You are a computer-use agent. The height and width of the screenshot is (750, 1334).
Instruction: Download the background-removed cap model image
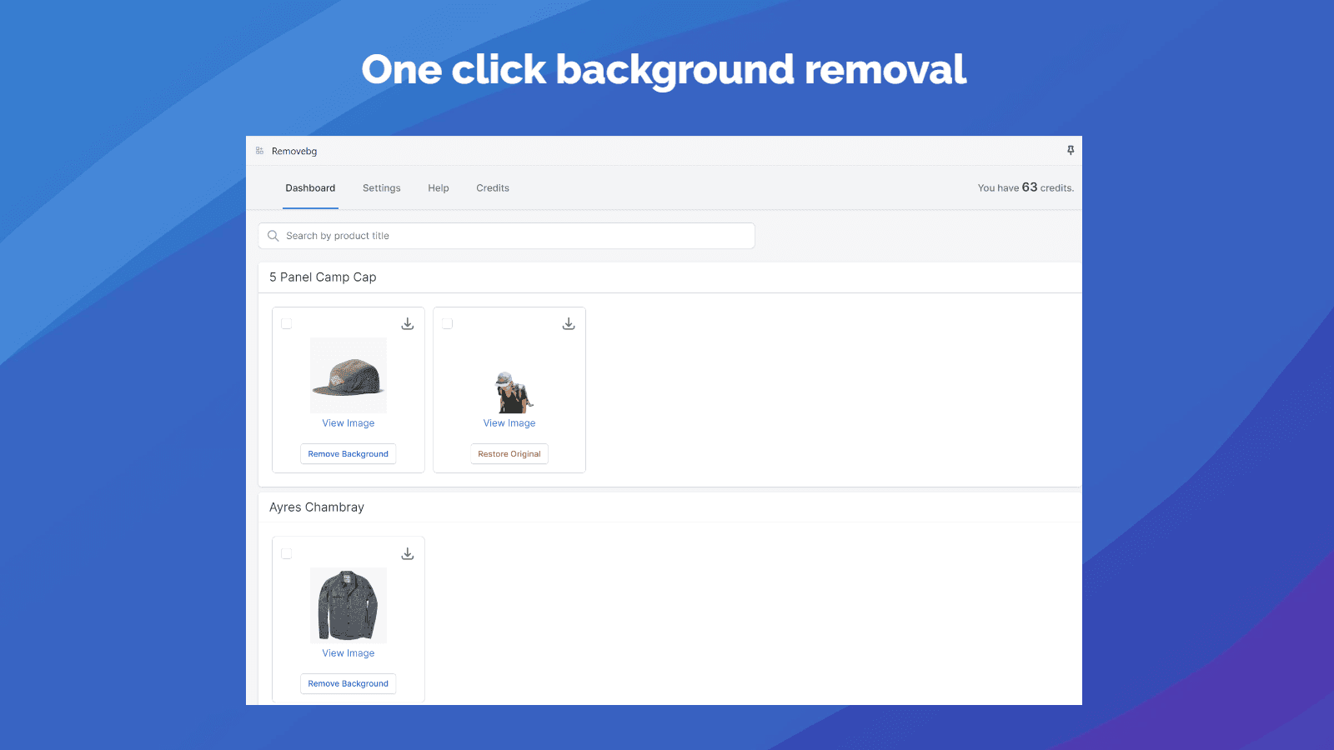click(x=569, y=322)
